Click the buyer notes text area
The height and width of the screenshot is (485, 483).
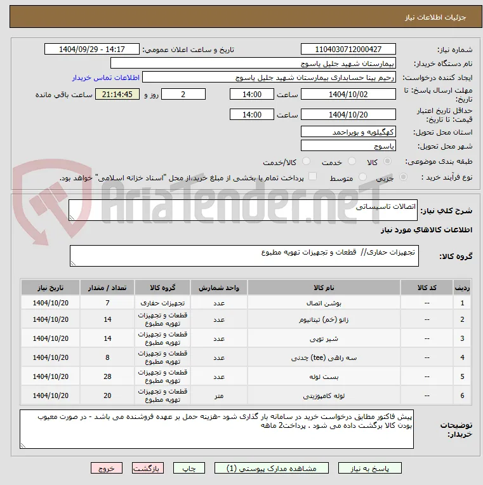217,429
